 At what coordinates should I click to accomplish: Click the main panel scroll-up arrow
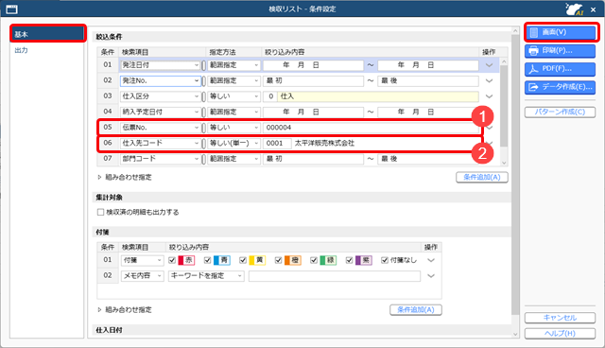515,30
